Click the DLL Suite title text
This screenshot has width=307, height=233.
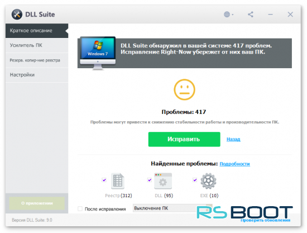40,15
